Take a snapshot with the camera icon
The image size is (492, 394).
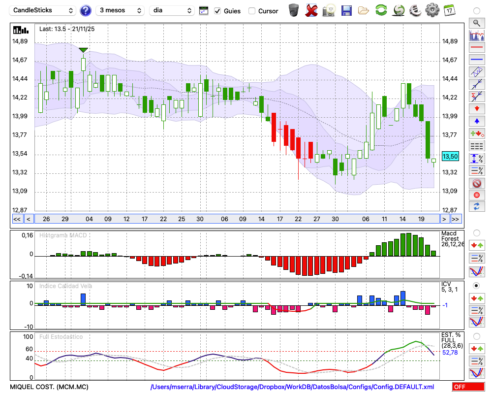point(329,10)
